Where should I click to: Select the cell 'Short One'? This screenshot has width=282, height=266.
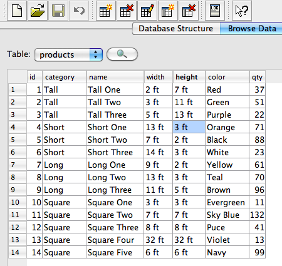point(115,127)
